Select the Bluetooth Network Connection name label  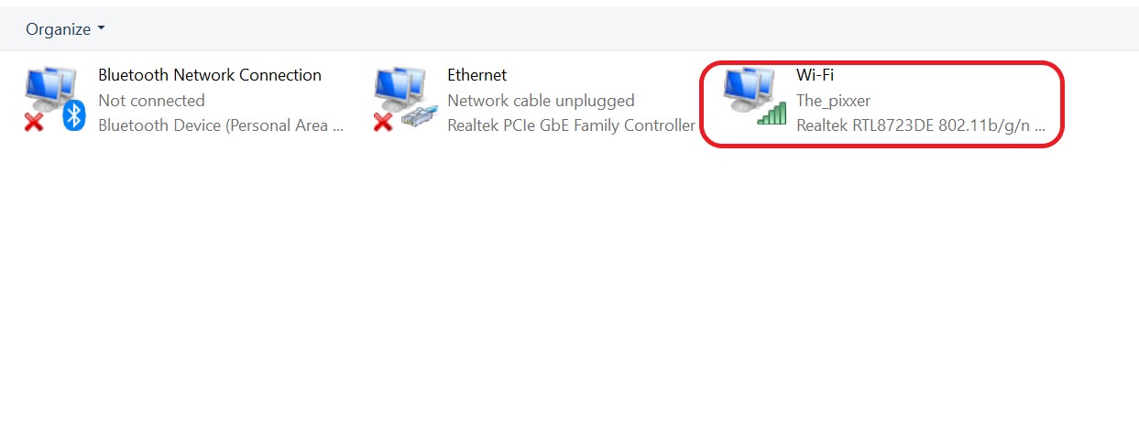pyautogui.click(x=210, y=75)
